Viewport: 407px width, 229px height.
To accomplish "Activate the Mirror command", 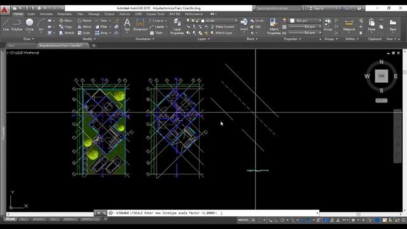I will click(x=85, y=27).
